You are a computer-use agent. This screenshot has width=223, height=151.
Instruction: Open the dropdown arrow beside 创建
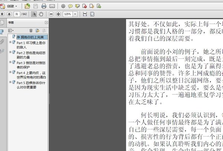coord(16,6)
